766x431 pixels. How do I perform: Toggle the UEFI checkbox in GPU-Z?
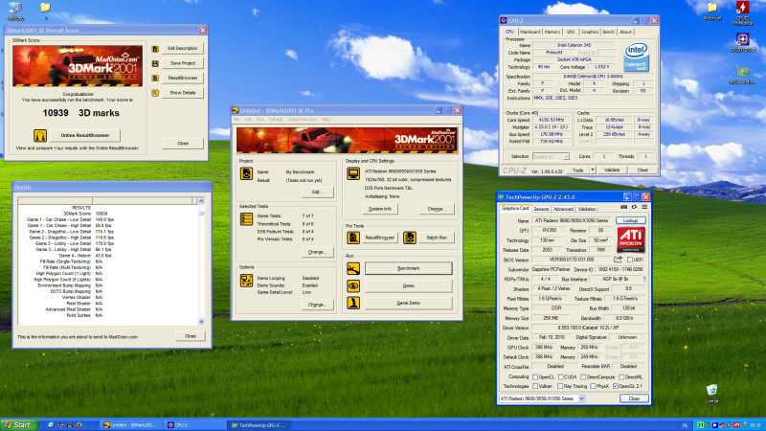click(x=630, y=260)
